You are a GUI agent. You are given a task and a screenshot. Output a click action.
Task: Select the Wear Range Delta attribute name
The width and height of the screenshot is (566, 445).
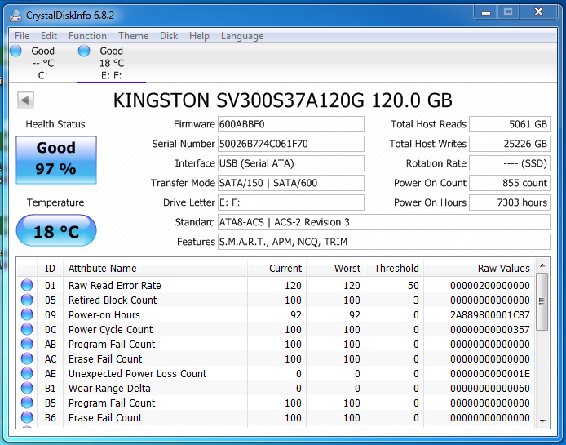[x=109, y=388]
